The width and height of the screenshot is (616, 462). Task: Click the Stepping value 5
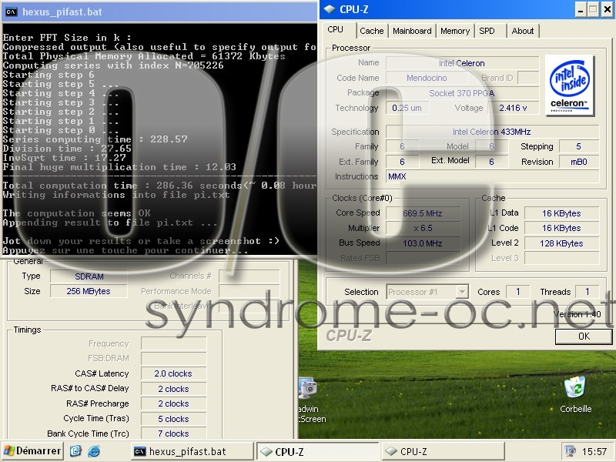579,146
